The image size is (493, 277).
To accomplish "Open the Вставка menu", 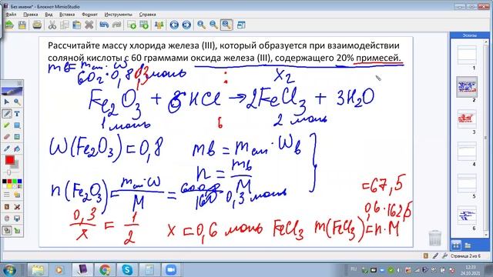I will [x=67, y=15].
